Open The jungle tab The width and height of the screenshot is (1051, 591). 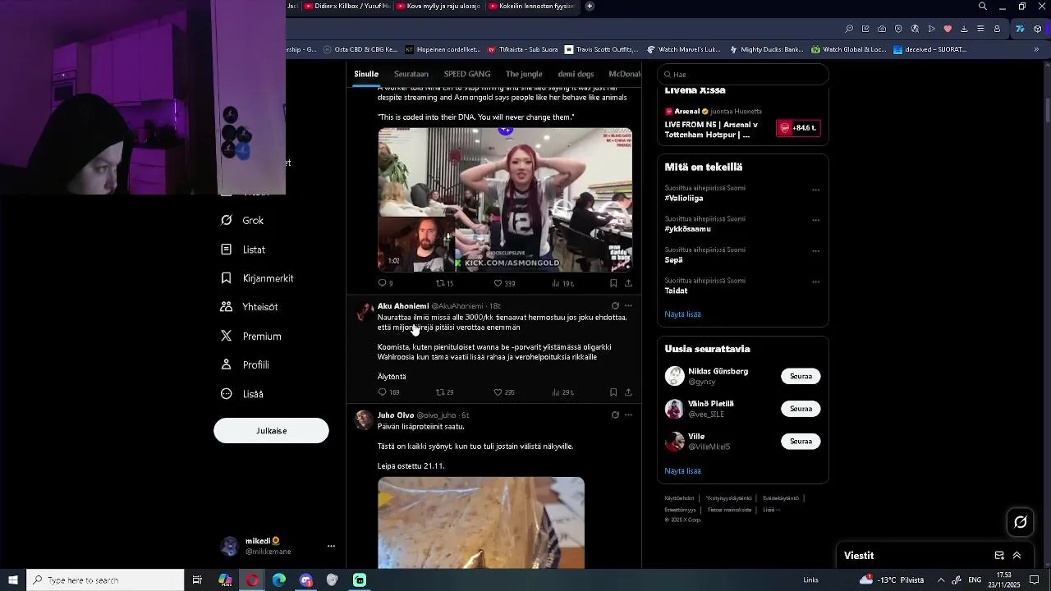[524, 74]
